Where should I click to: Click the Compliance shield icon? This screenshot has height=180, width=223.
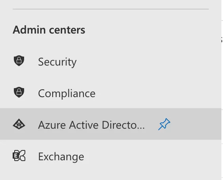point(19,92)
